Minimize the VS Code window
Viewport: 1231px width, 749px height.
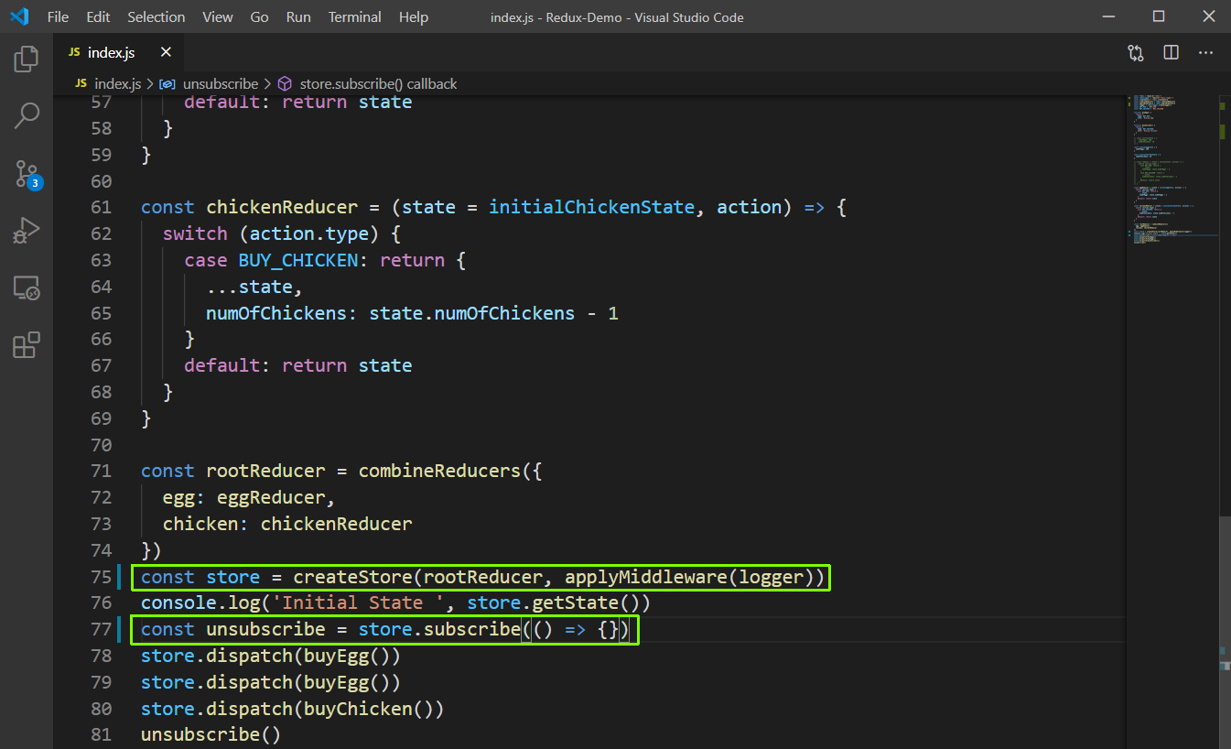click(1107, 16)
